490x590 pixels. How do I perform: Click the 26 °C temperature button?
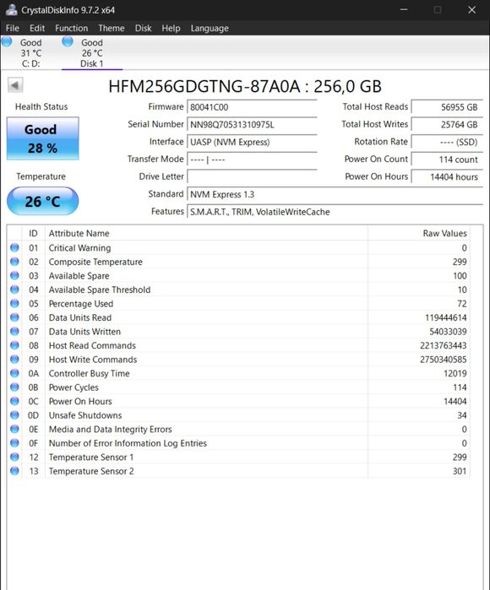click(x=42, y=201)
